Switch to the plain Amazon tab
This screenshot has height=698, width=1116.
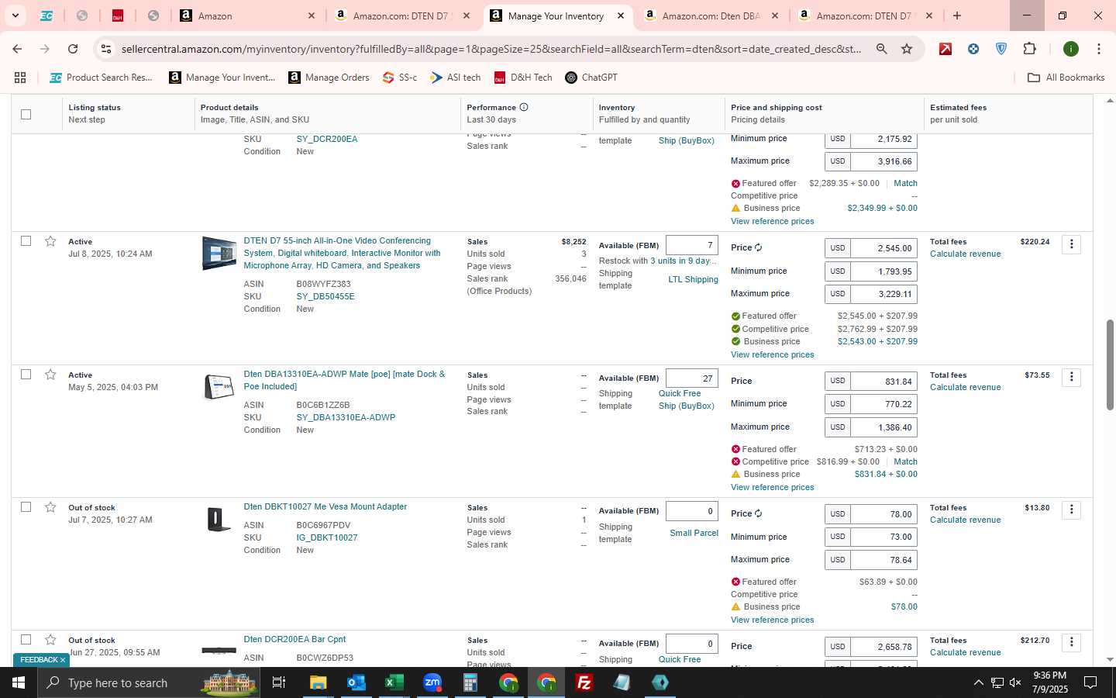(x=246, y=16)
